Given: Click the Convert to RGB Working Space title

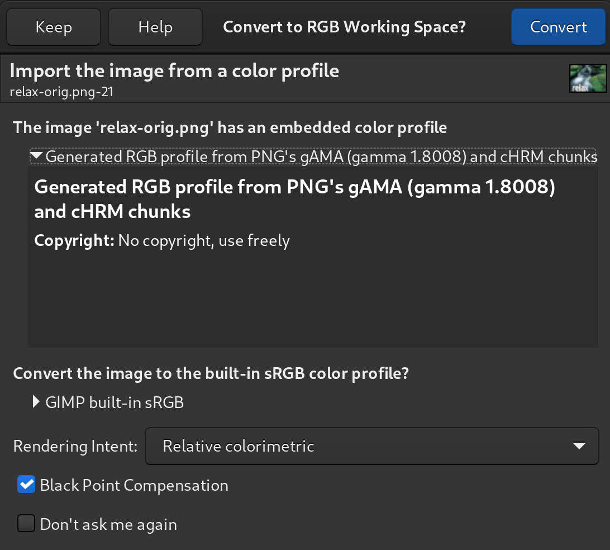Looking at the screenshot, I should (343, 26).
